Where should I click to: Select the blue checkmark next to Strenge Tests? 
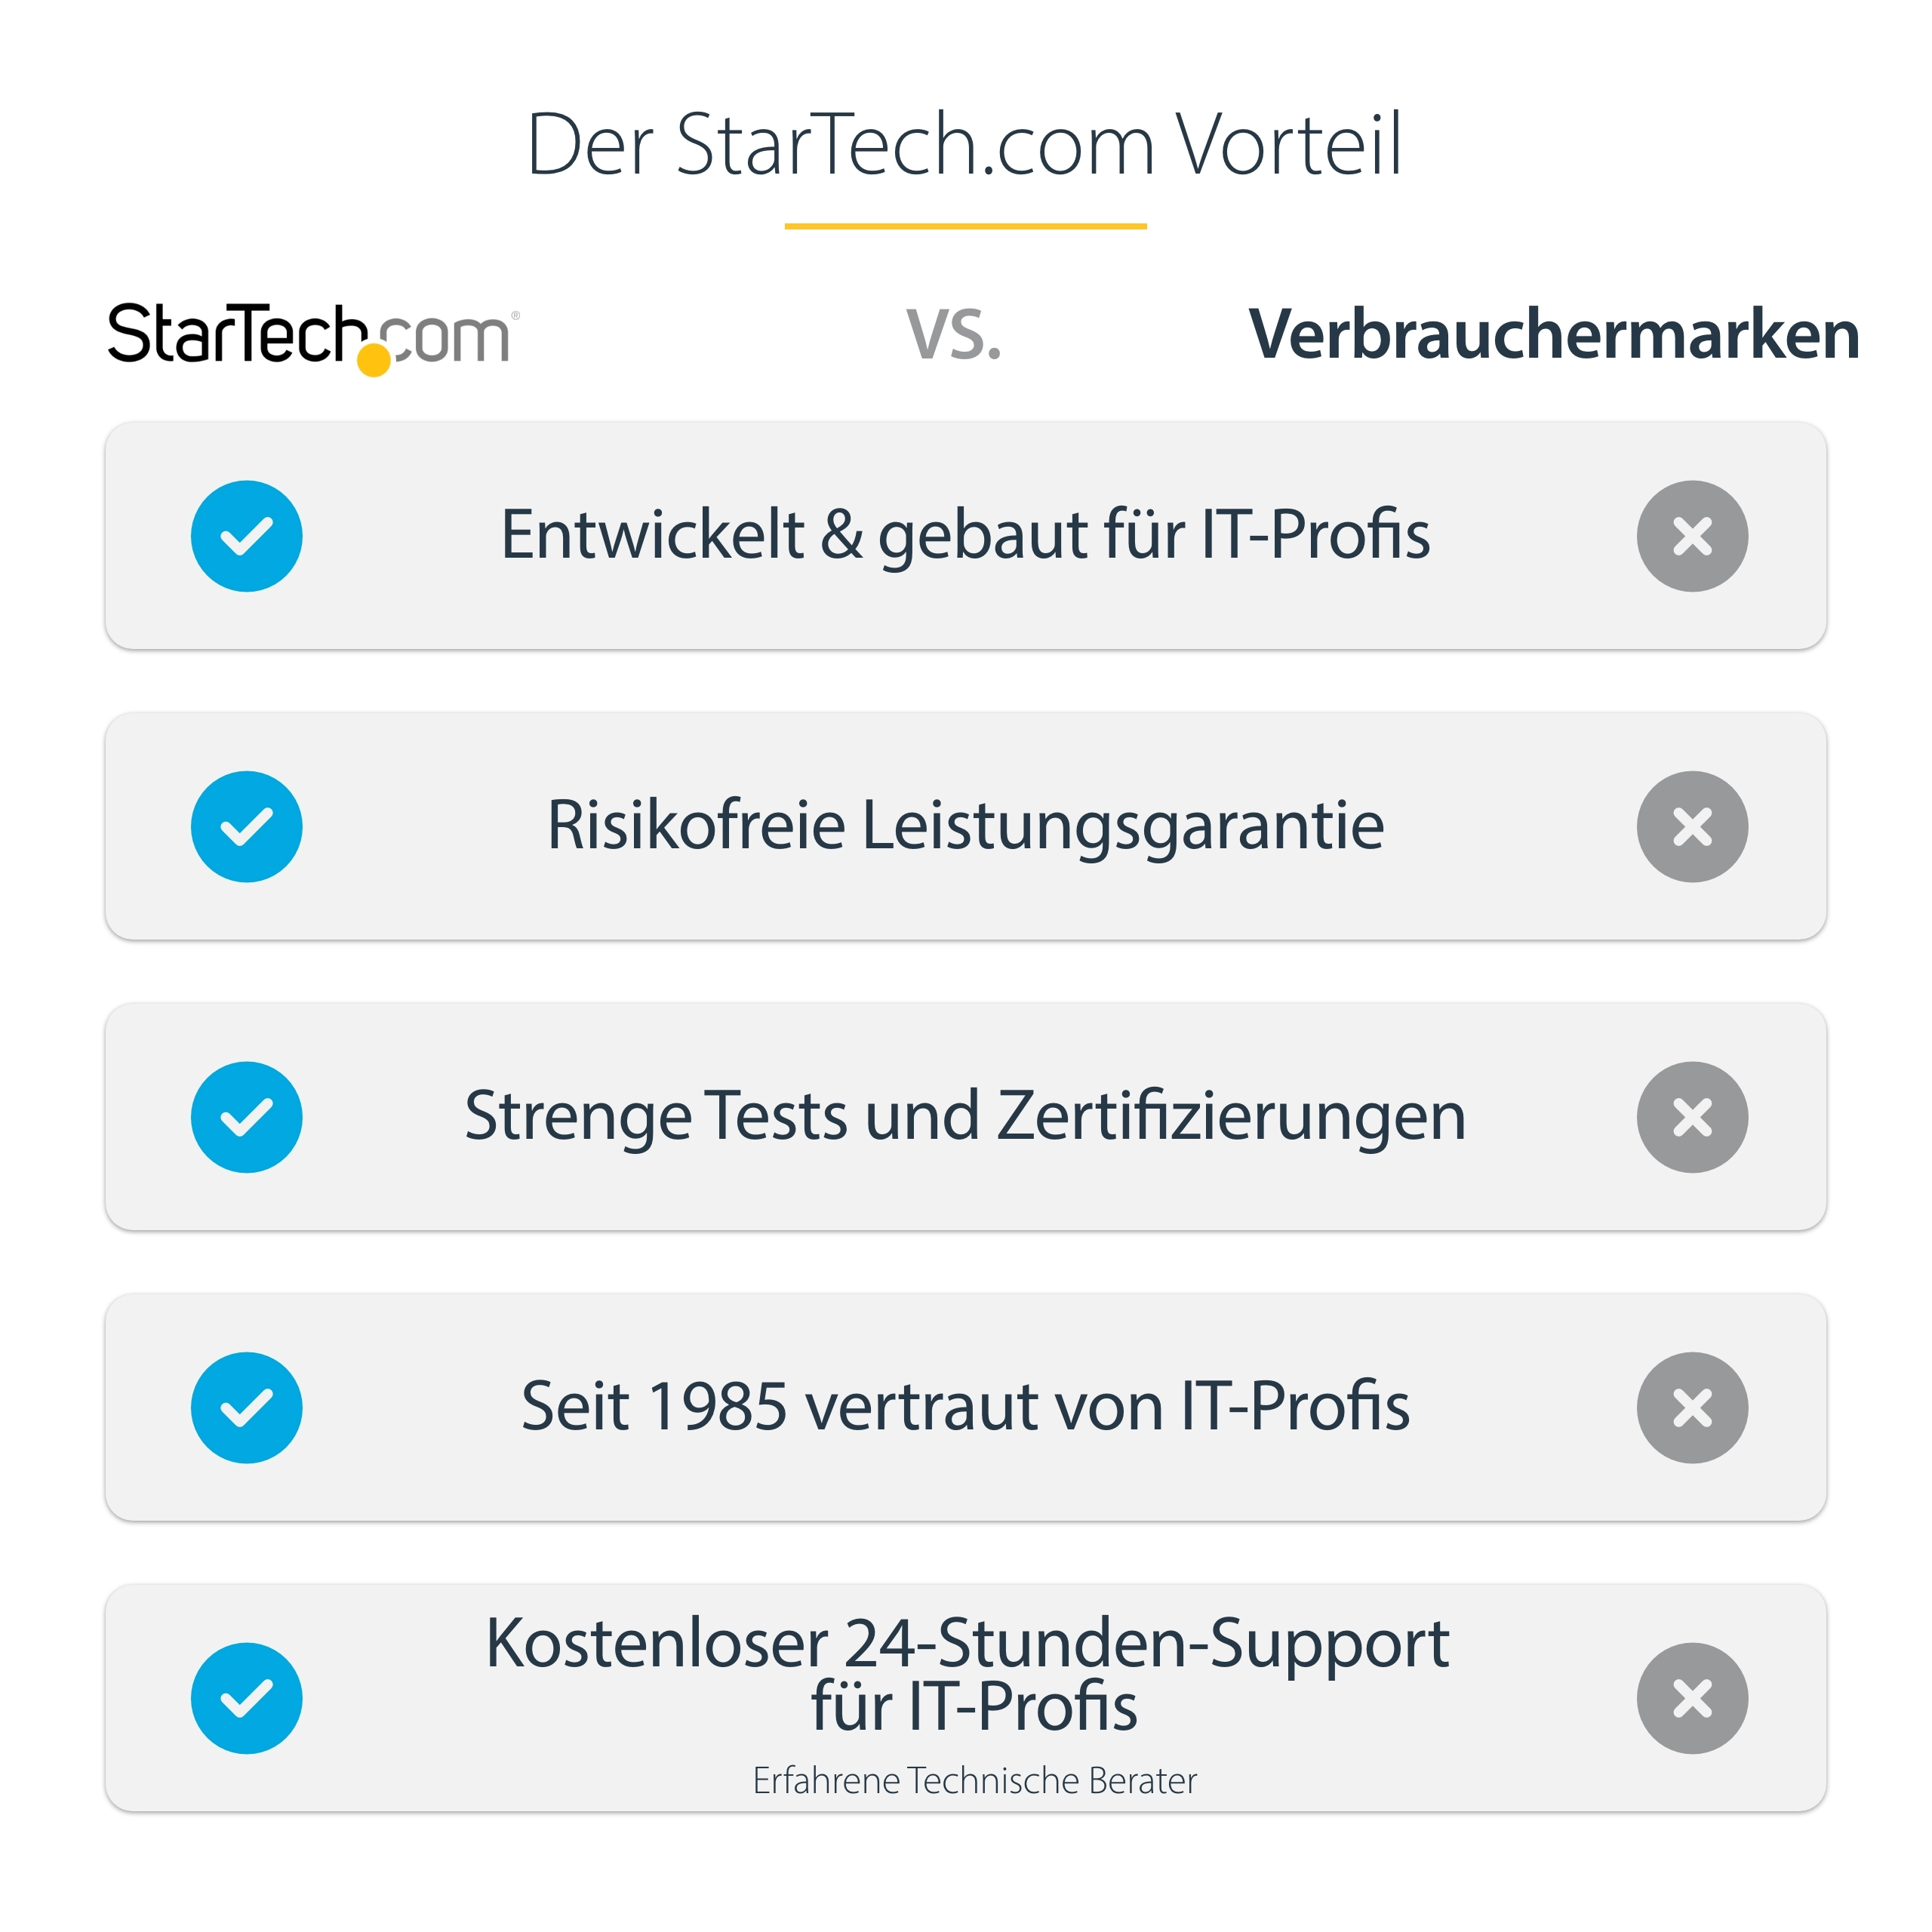[246, 1117]
